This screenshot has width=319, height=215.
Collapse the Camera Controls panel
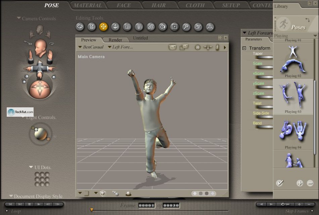19,18
